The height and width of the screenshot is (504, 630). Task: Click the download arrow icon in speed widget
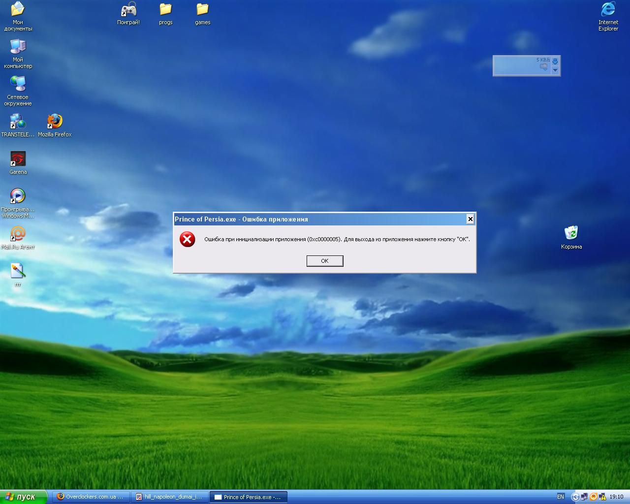pos(555,62)
